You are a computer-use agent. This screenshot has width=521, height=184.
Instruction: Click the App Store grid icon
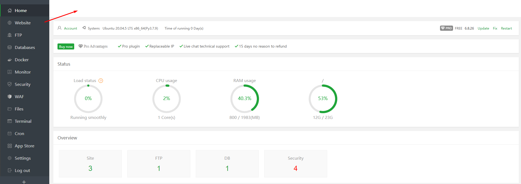[10, 146]
